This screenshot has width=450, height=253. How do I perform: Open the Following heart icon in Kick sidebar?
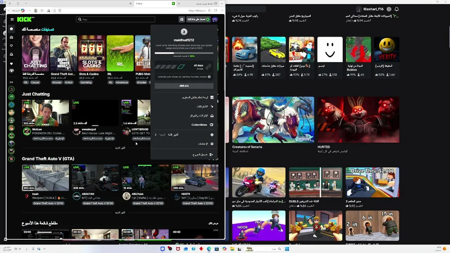click(11, 46)
